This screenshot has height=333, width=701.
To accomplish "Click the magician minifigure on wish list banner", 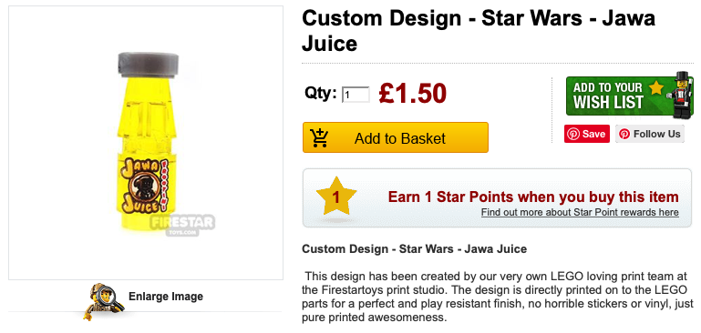I will (x=680, y=95).
